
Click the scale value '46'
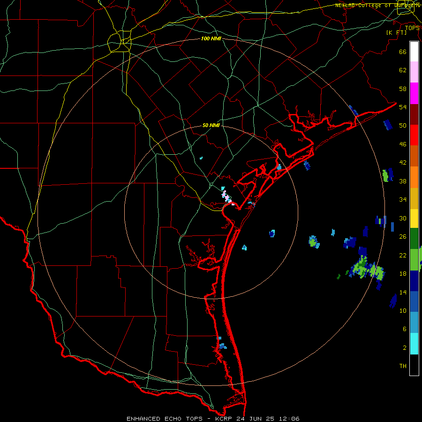click(x=403, y=144)
